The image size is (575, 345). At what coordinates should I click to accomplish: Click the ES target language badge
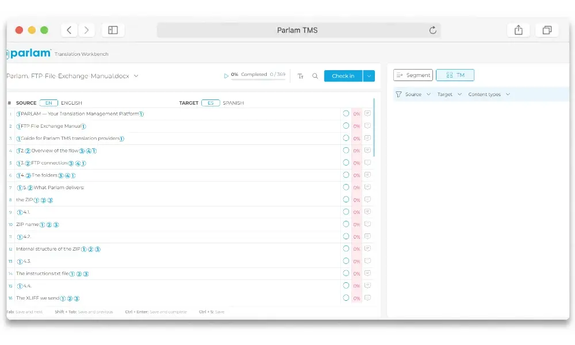pos(210,103)
